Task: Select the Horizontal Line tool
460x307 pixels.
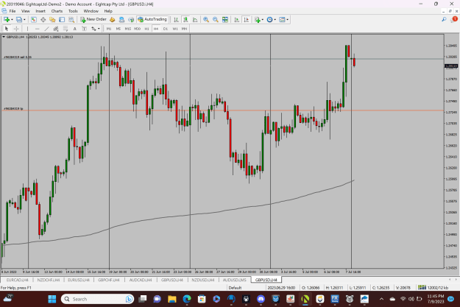Action: click(x=37, y=29)
